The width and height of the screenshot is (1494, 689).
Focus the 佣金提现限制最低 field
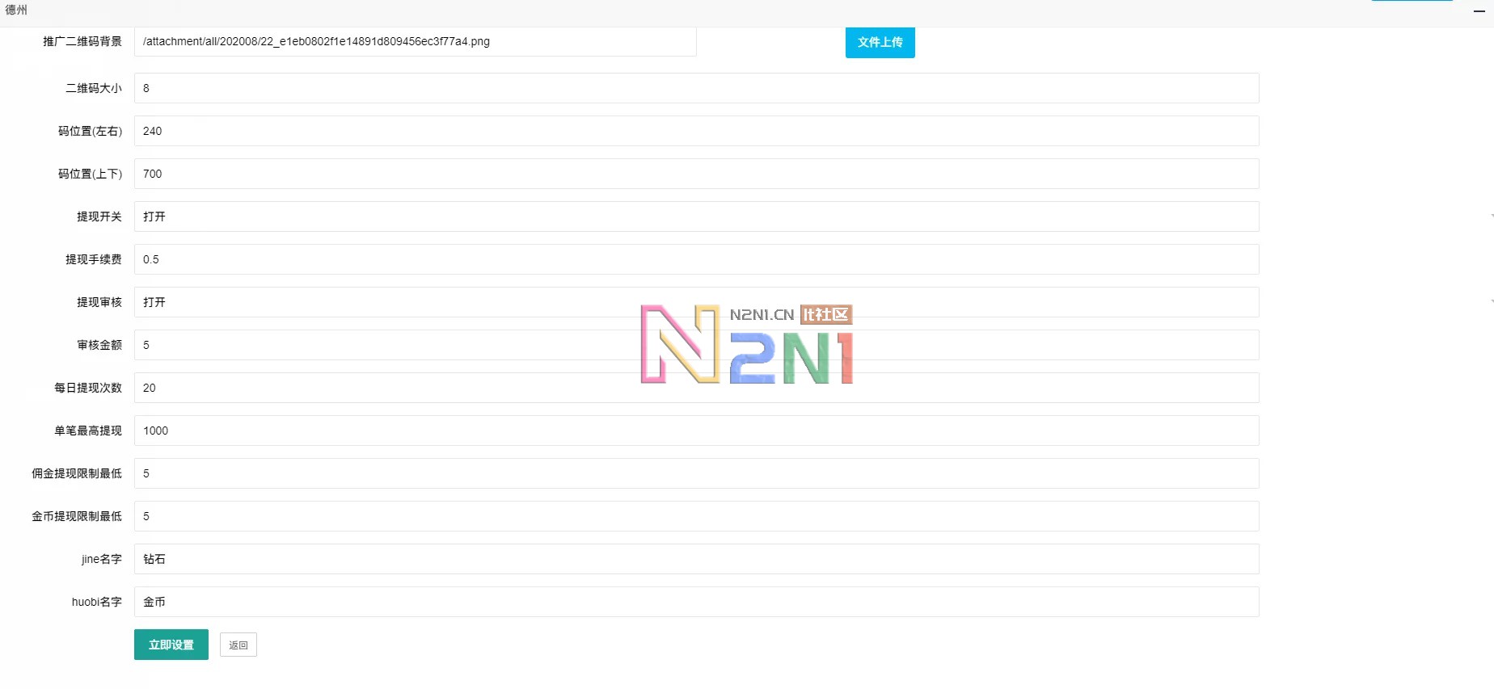pos(695,473)
